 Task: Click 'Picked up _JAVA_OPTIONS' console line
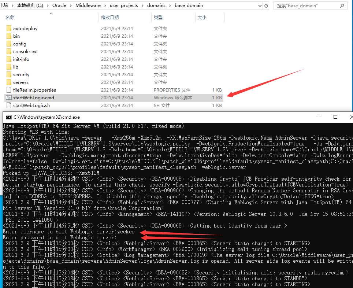point(51,173)
